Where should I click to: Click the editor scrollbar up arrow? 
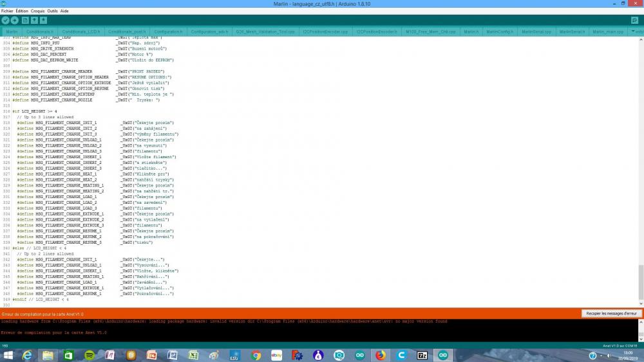(641, 39)
